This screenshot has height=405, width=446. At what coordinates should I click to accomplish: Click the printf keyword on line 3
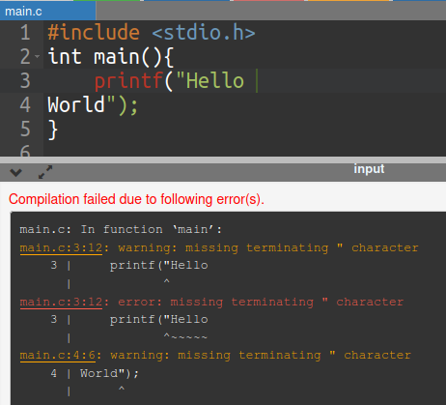point(128,81)
